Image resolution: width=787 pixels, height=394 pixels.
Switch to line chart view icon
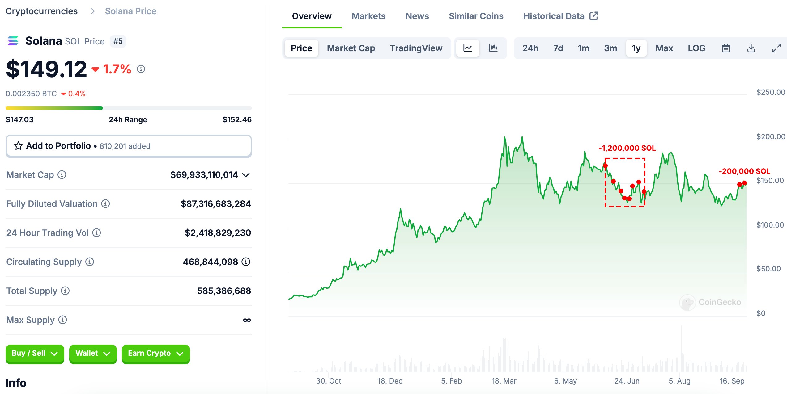click(468, 48)
